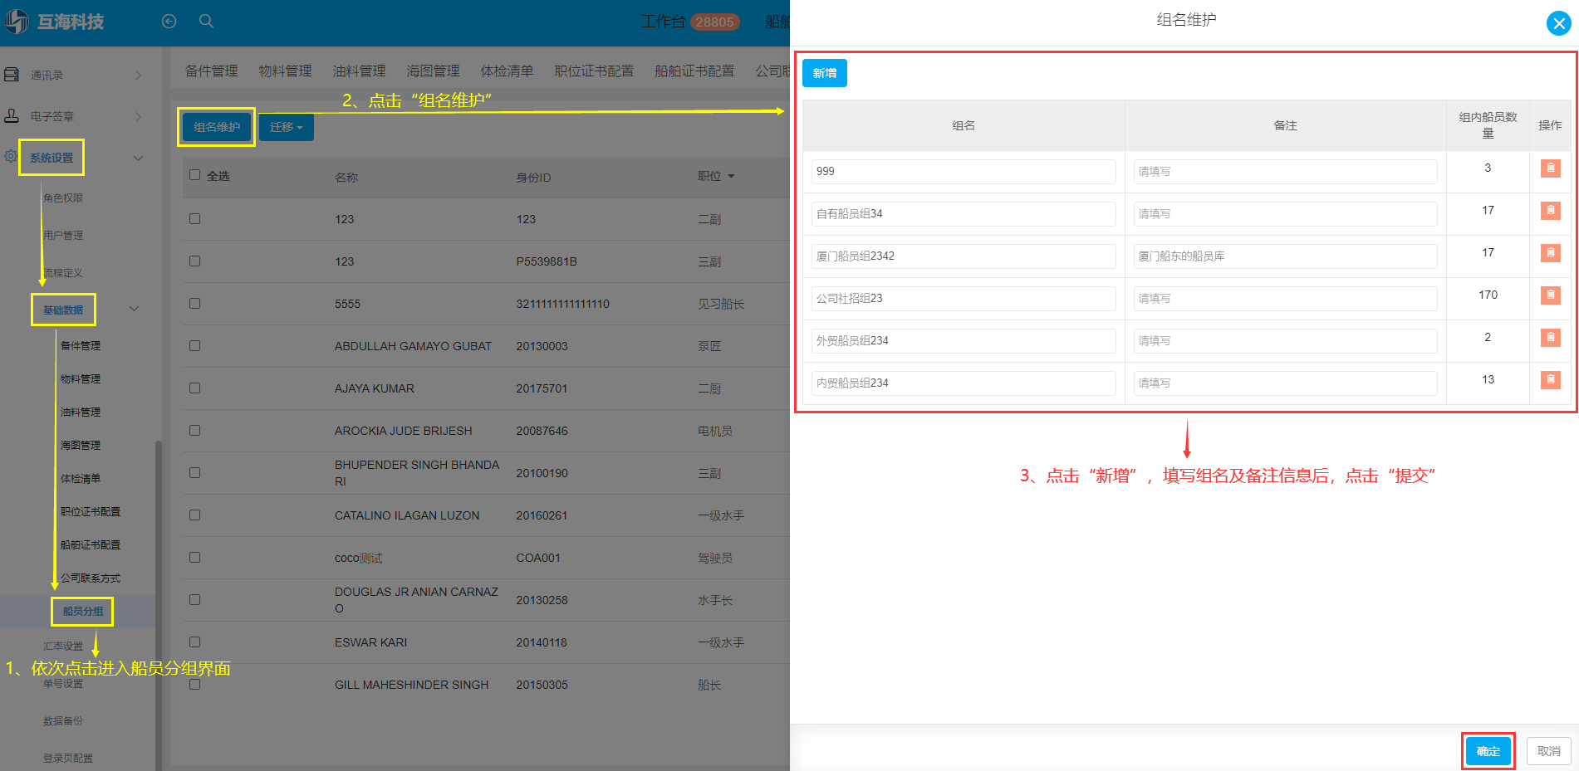The height and width of the screenshot is (771, 1579).
Task: Edit the 厦门船东的船员库 remark field
Action: tap(1285, 256)
